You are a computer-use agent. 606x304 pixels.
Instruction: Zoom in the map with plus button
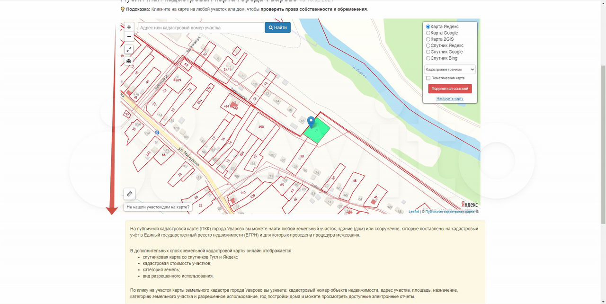pyautogui.click(x=129, y=27)
